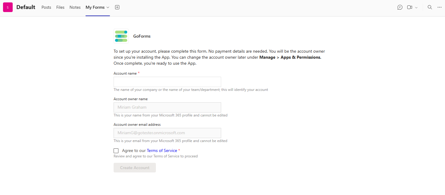Open the Terms of Service link
This screenshot has width=445, height=195.
162,150
